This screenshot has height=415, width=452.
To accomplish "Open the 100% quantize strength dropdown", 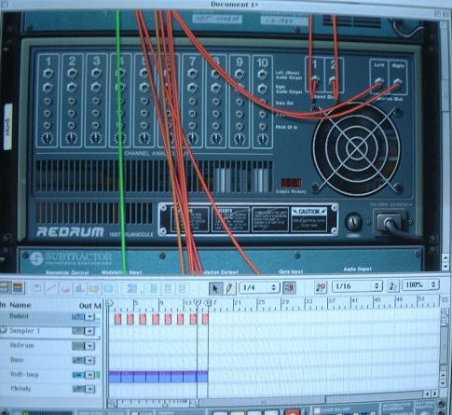I will pyautogui.click(x=420, y=284).
